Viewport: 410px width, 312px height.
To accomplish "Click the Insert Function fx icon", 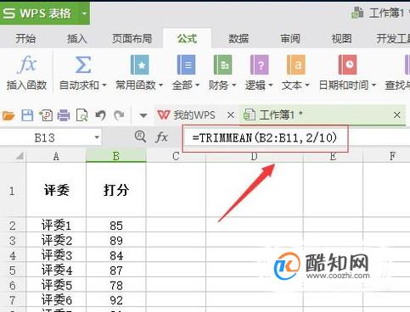I will 27,64.
